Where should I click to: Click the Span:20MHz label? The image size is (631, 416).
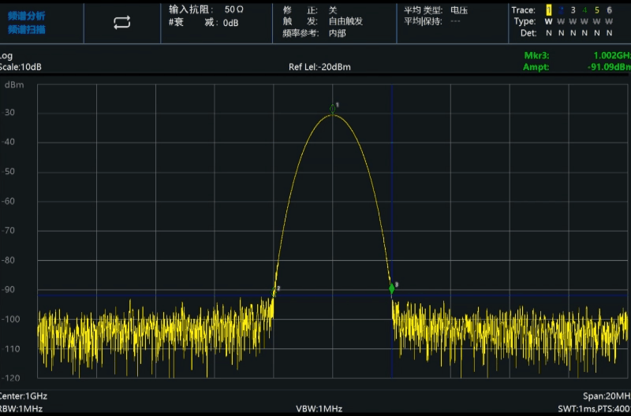[x=606, y=396]
